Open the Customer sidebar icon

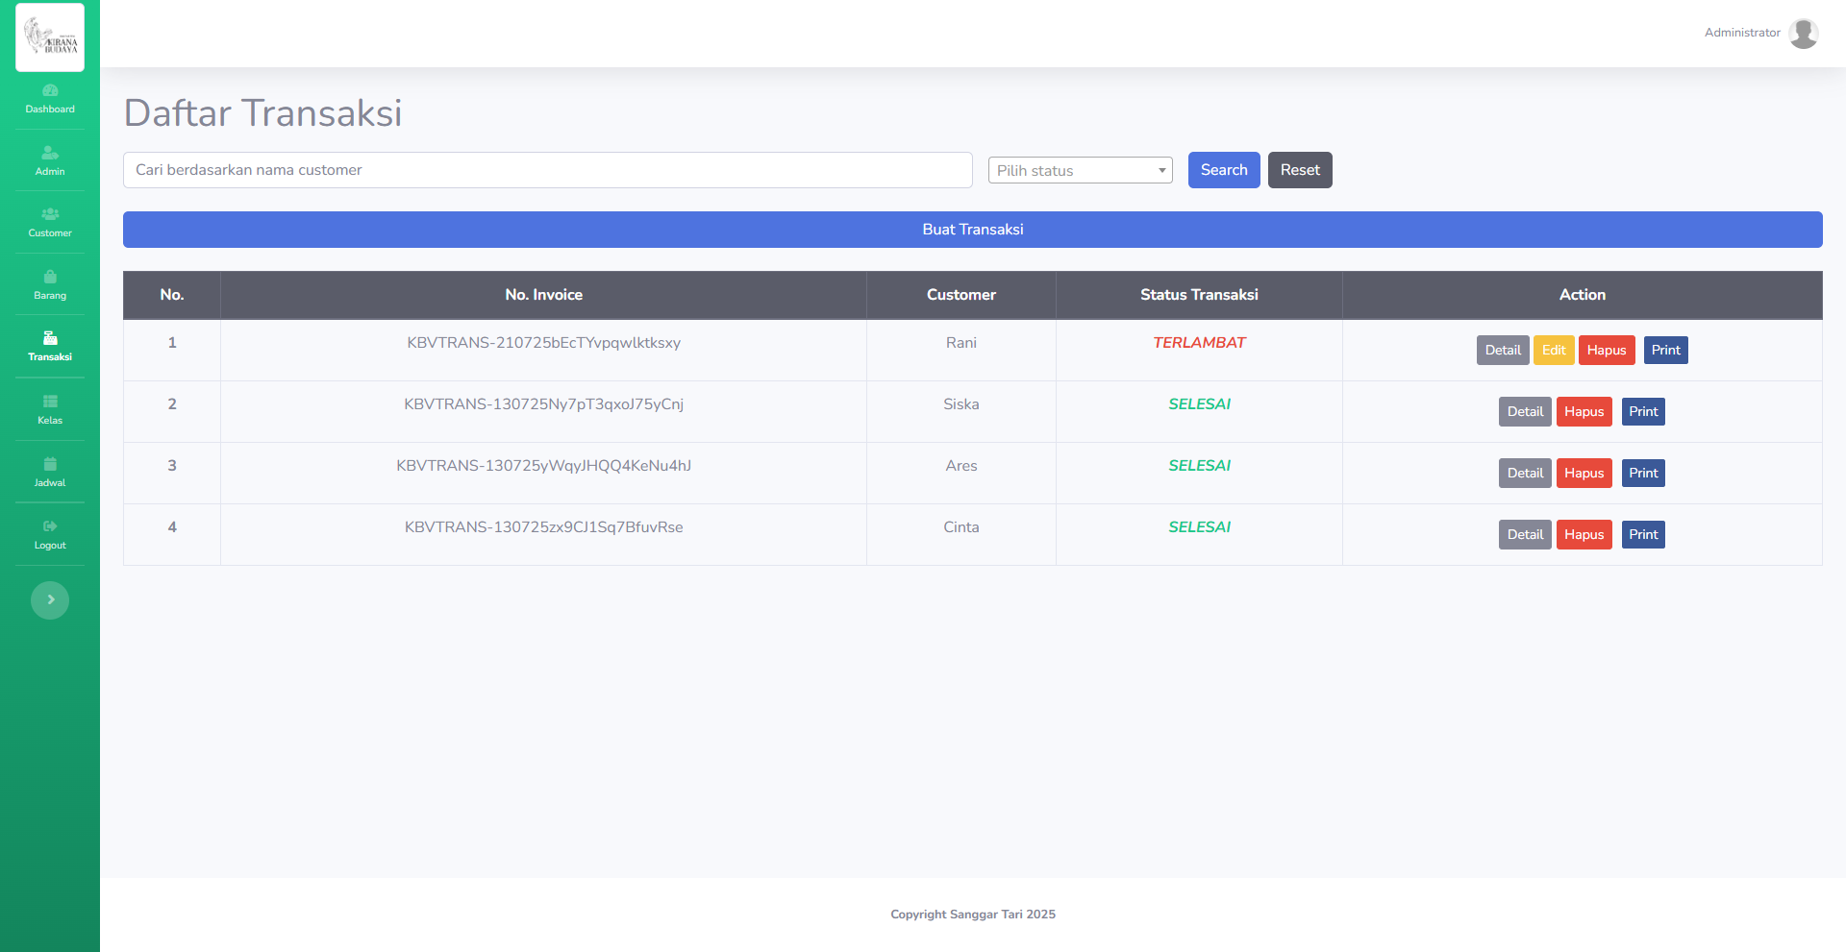(x=50, y=215)
